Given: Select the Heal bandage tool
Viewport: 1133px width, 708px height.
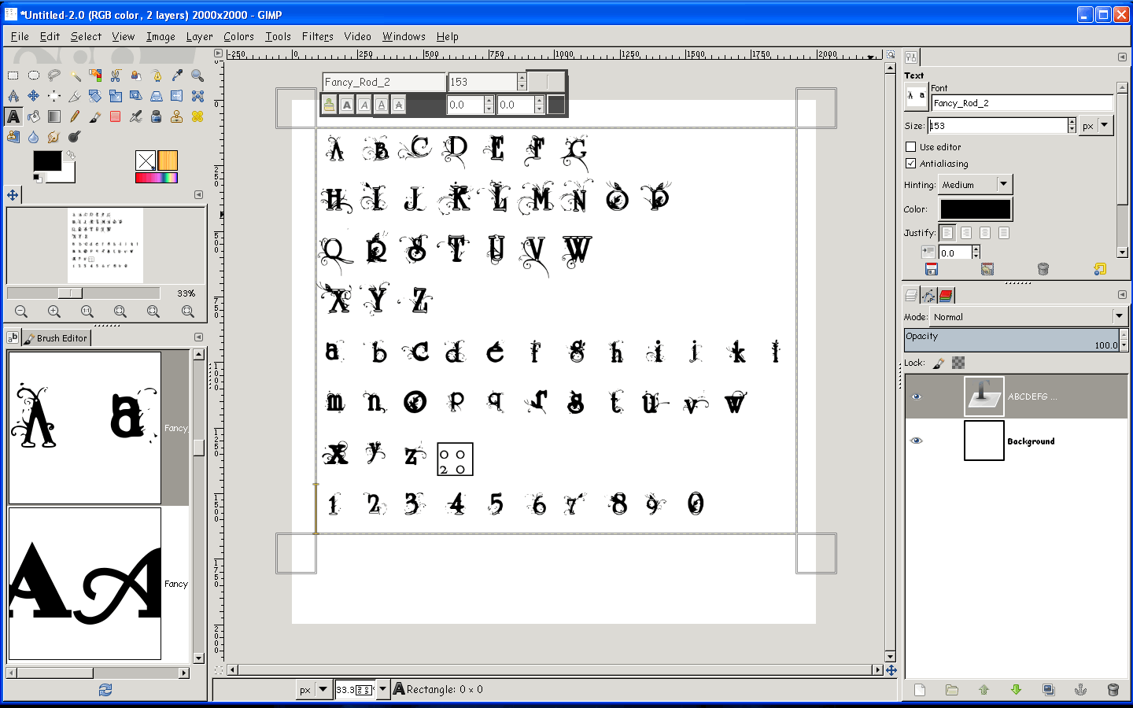Looking at the screenshot, I should [197, 116].
